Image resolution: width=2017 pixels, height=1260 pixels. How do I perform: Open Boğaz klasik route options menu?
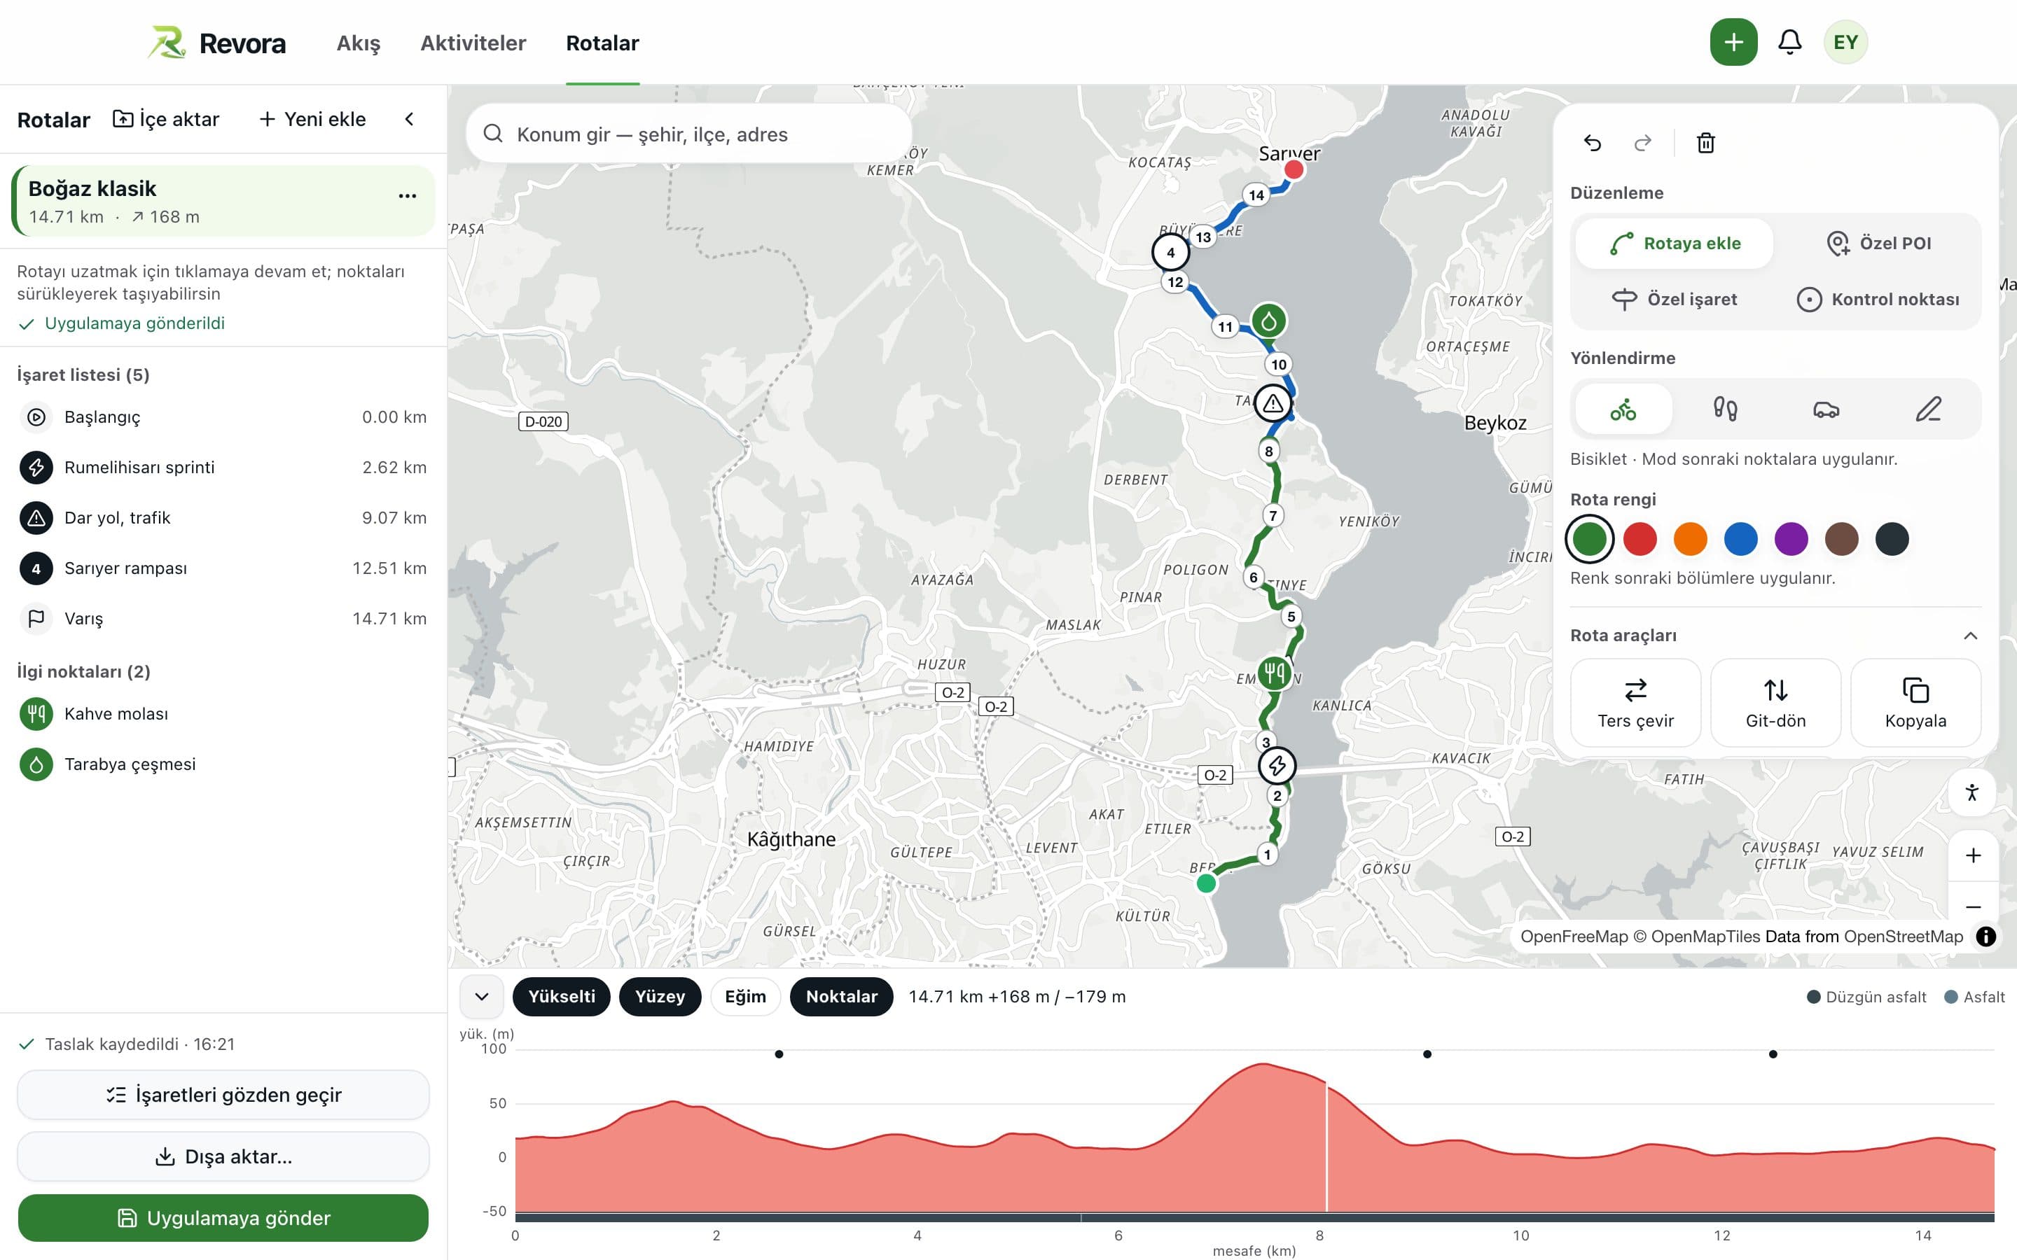tap(407, 196)
